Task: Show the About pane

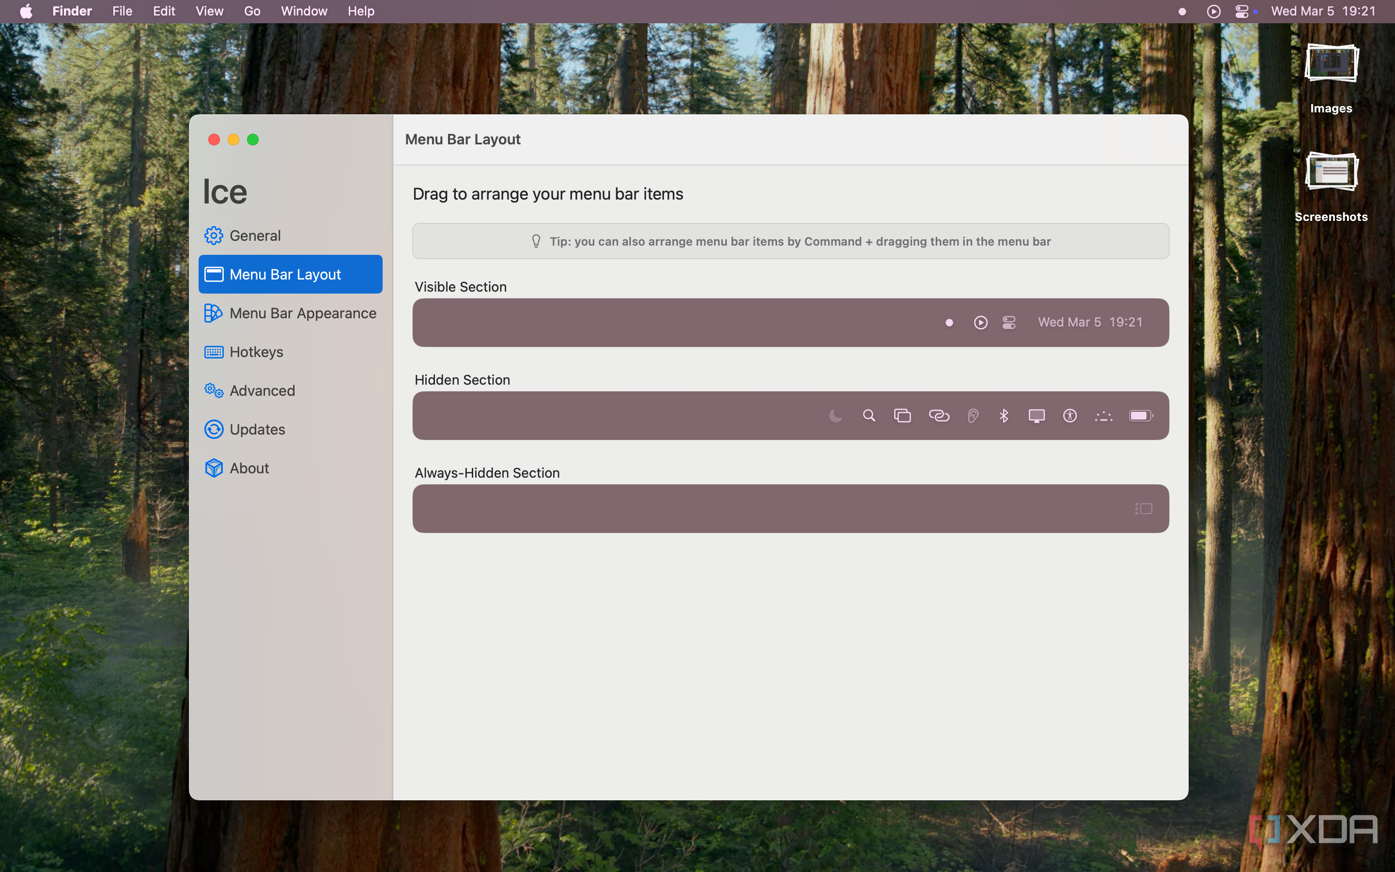Action: [291, 467]
